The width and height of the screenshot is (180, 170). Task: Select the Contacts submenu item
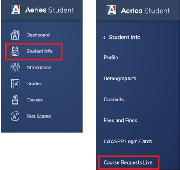pos(113,99)
